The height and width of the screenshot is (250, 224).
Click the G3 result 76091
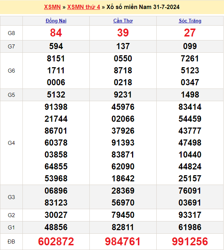(x=190, y=191)
